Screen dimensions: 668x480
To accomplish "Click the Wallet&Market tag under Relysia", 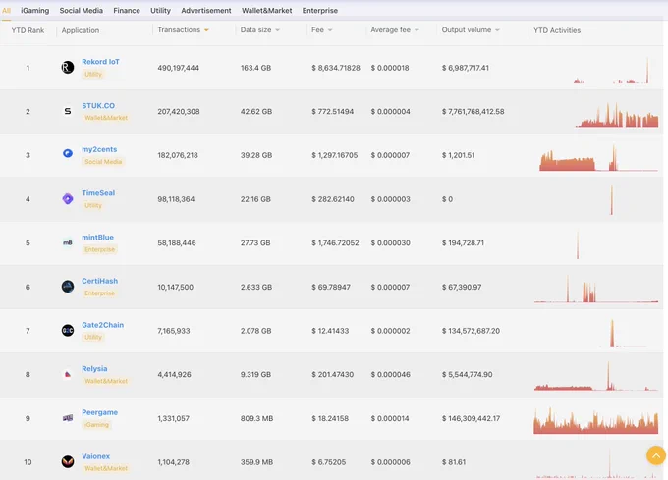I will tap(106, 381).
